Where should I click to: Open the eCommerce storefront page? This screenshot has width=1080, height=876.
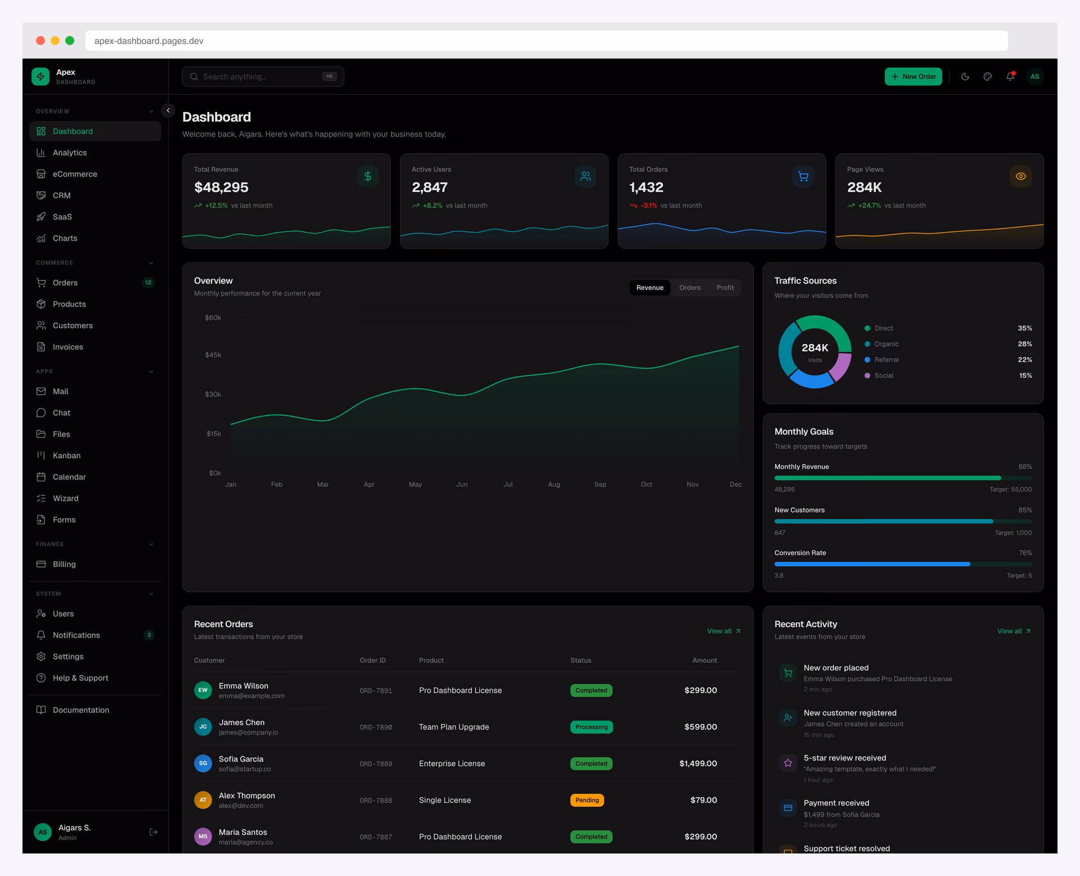tap(95, 174)
